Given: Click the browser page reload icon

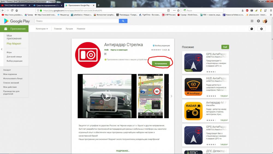Looking at the screenshot, I should click(x=12, y=10).
